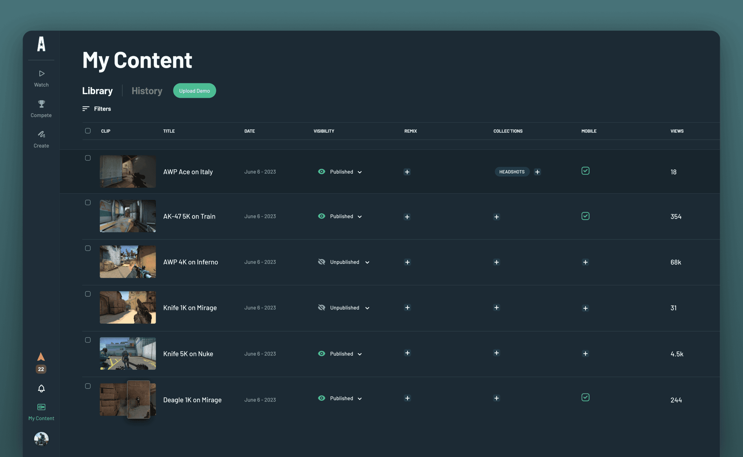Open the Deagle 1K on Mirage thumbnail
The image size is (743, 457).
tap(128, 400)
